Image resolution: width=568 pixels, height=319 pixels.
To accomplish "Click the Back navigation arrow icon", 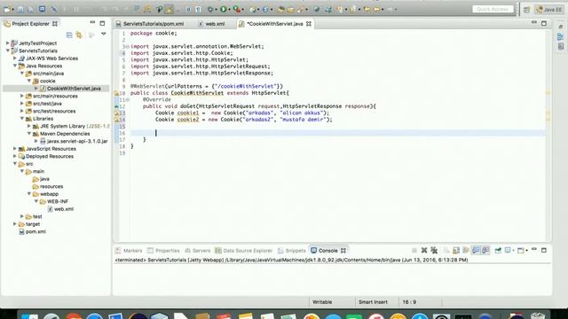I will (x=376, y=10).
